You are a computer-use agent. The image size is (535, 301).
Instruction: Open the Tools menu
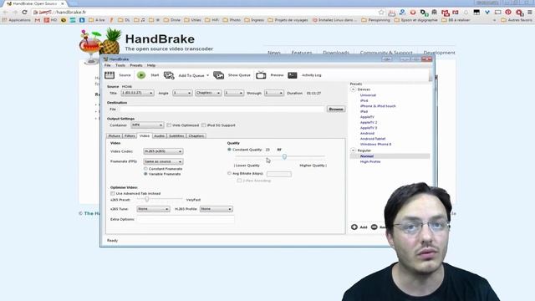[120, 65]
